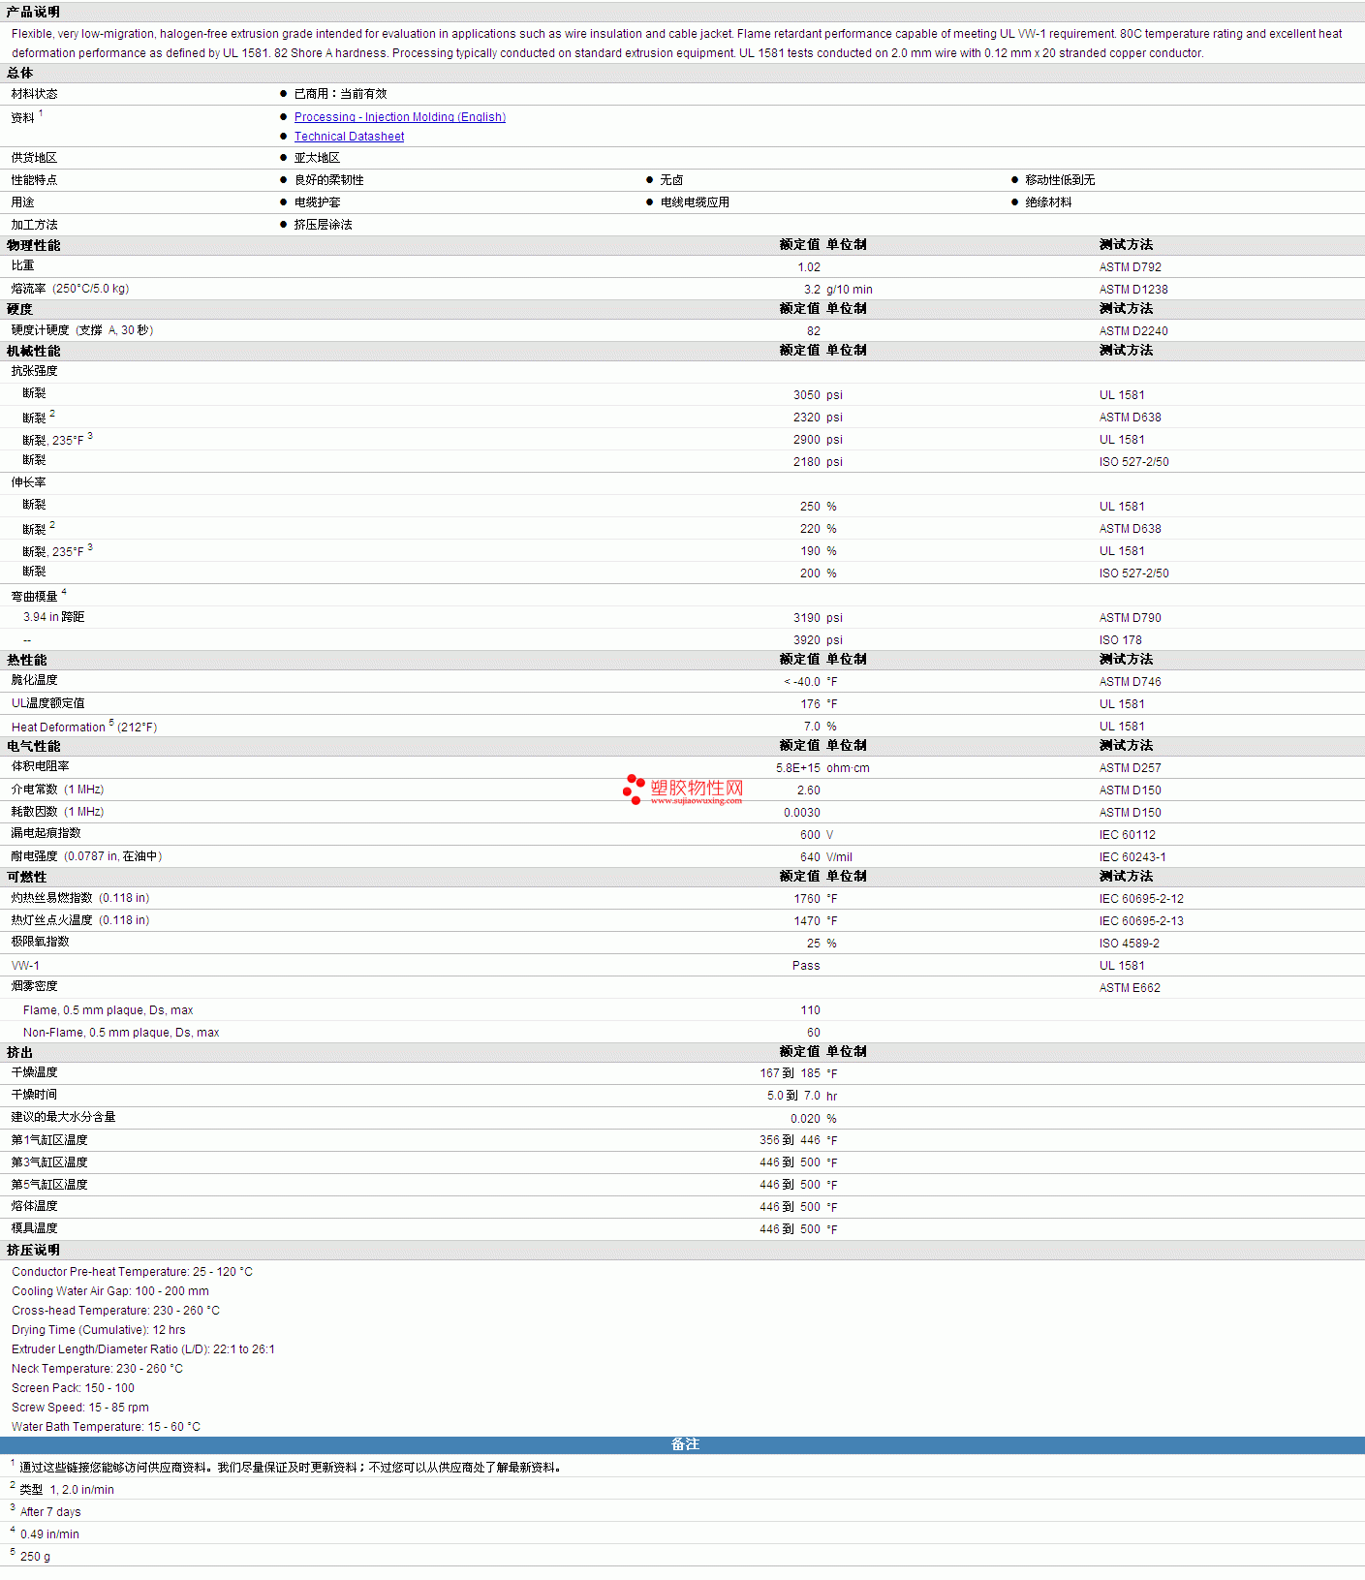Click the 移动性低到无 feature text
Viewport: 1365px width, 1580px height.
click(x=1060, y=180)
